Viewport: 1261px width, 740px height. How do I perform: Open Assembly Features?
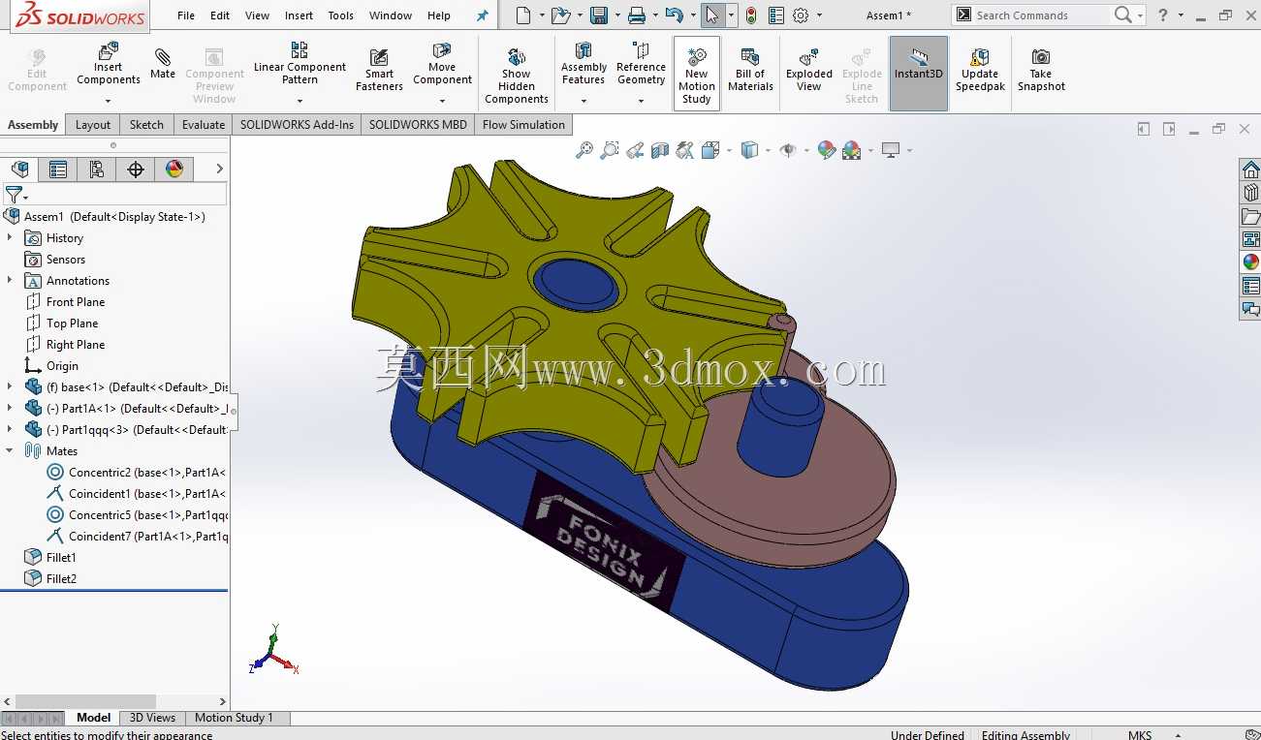[583, 63]
